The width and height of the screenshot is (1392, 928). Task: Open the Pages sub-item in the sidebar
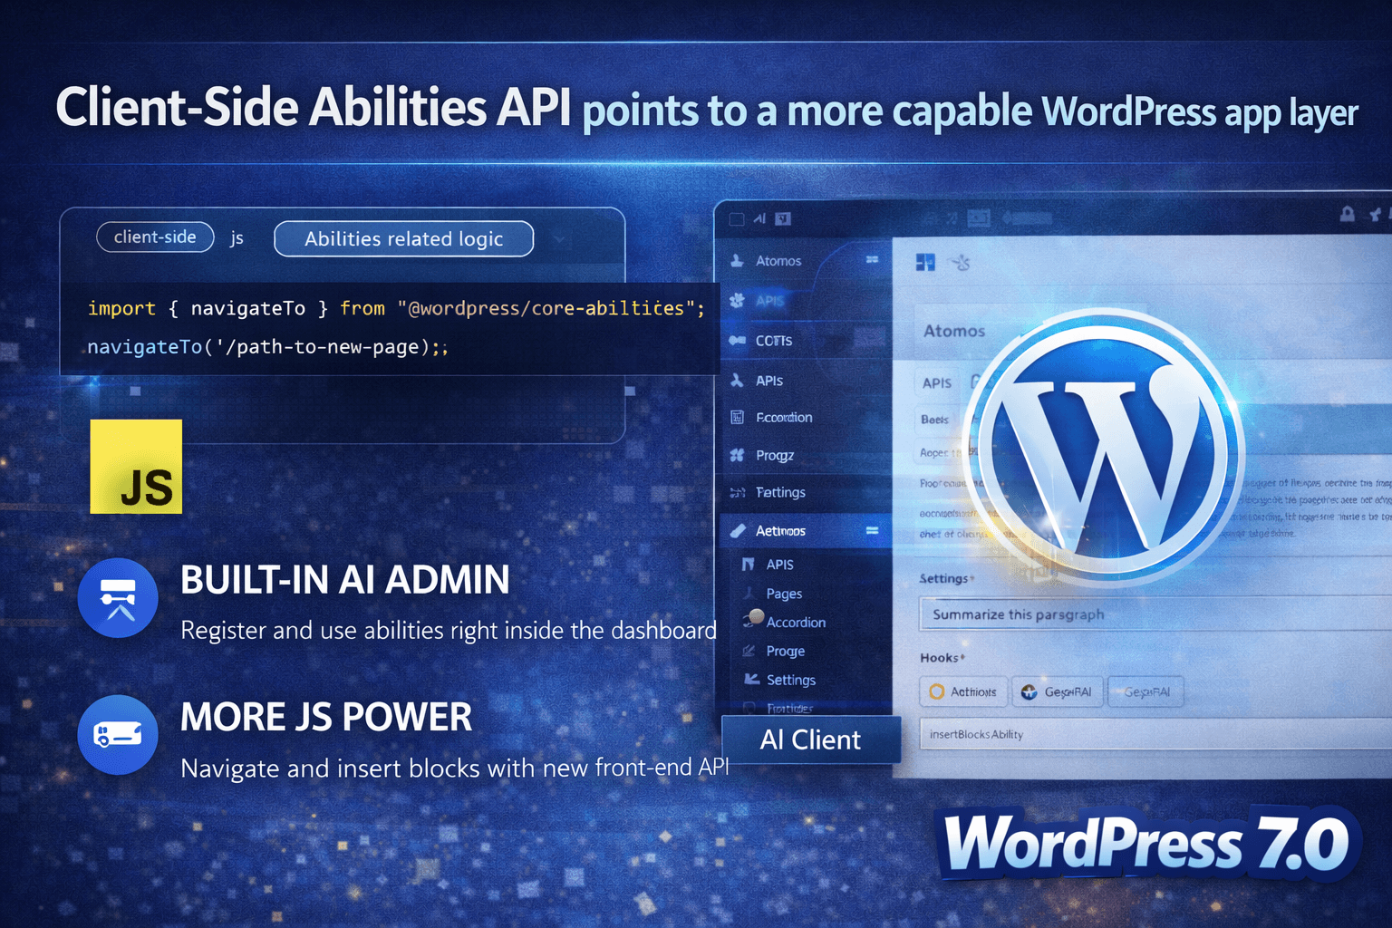(784, 594)
